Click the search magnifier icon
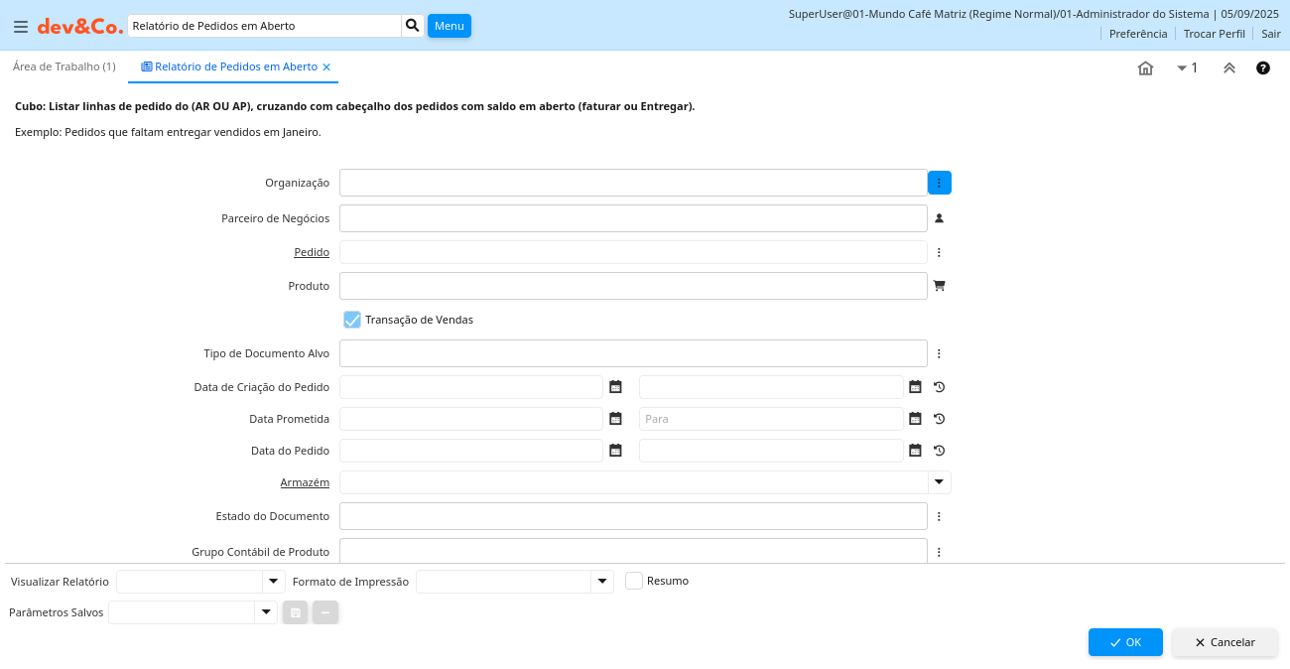This screenshot has height=669, width=1290. [412, 26]
